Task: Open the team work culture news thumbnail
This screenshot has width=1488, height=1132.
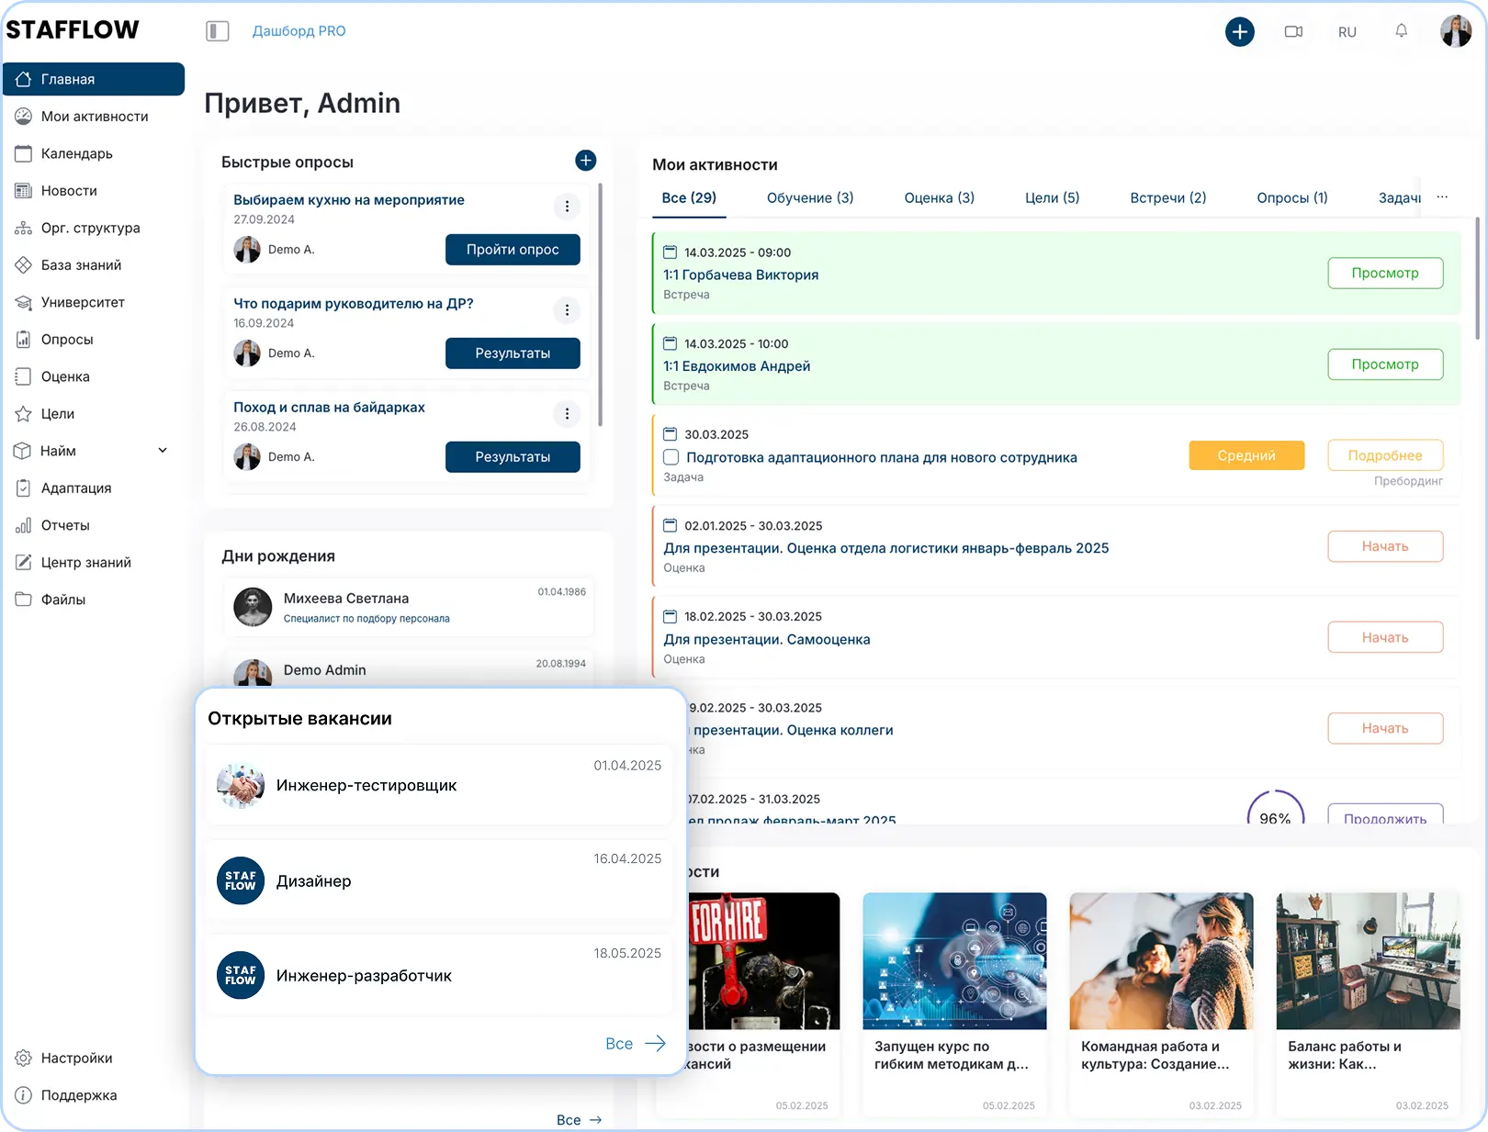Action: [x=1161, y=960]
